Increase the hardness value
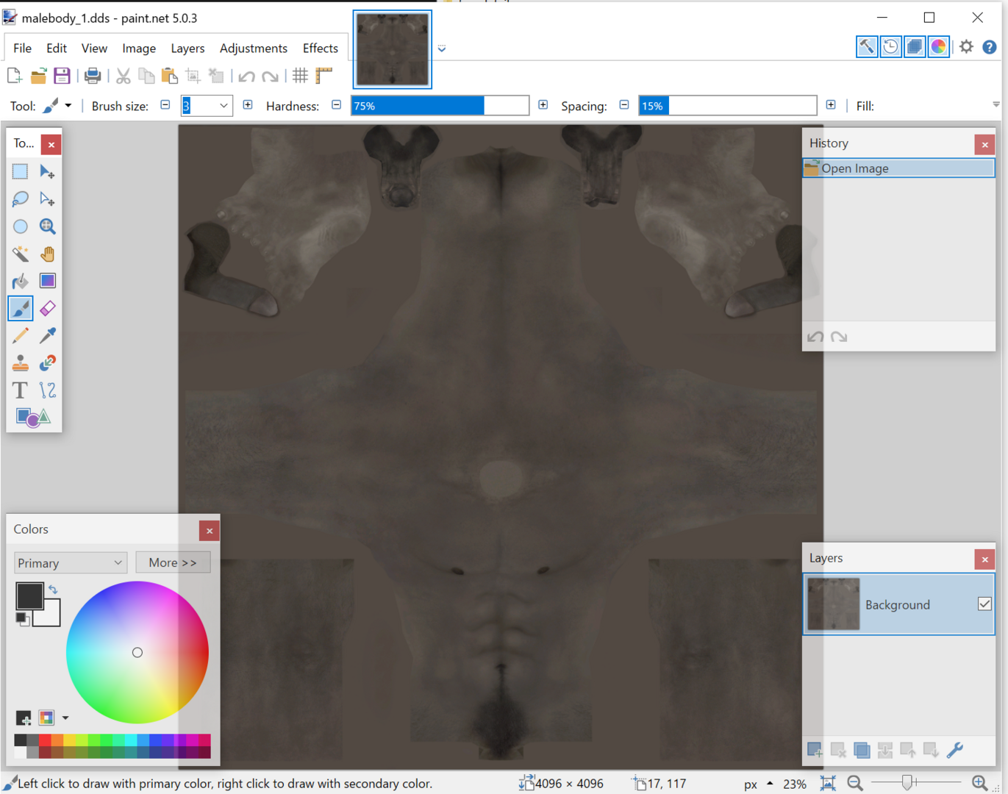The width and height of the screenshot is (1008, 794). (543, 105)
